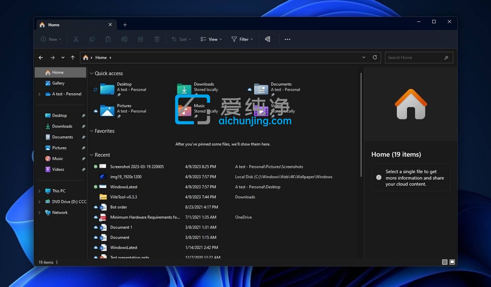
Task: Go back with the left arrow
Action: (41, 58)
